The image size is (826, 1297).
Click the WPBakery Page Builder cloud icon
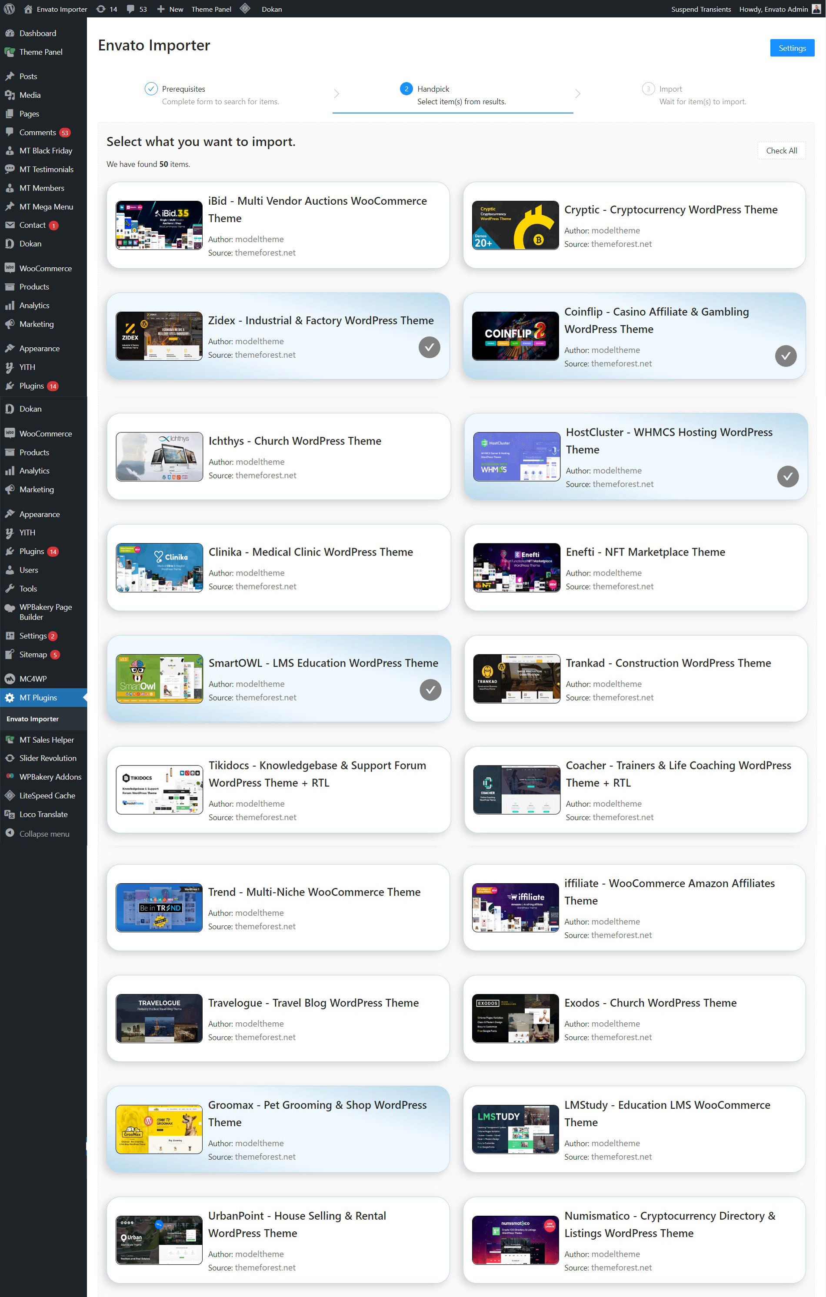[x=10, y=608]
